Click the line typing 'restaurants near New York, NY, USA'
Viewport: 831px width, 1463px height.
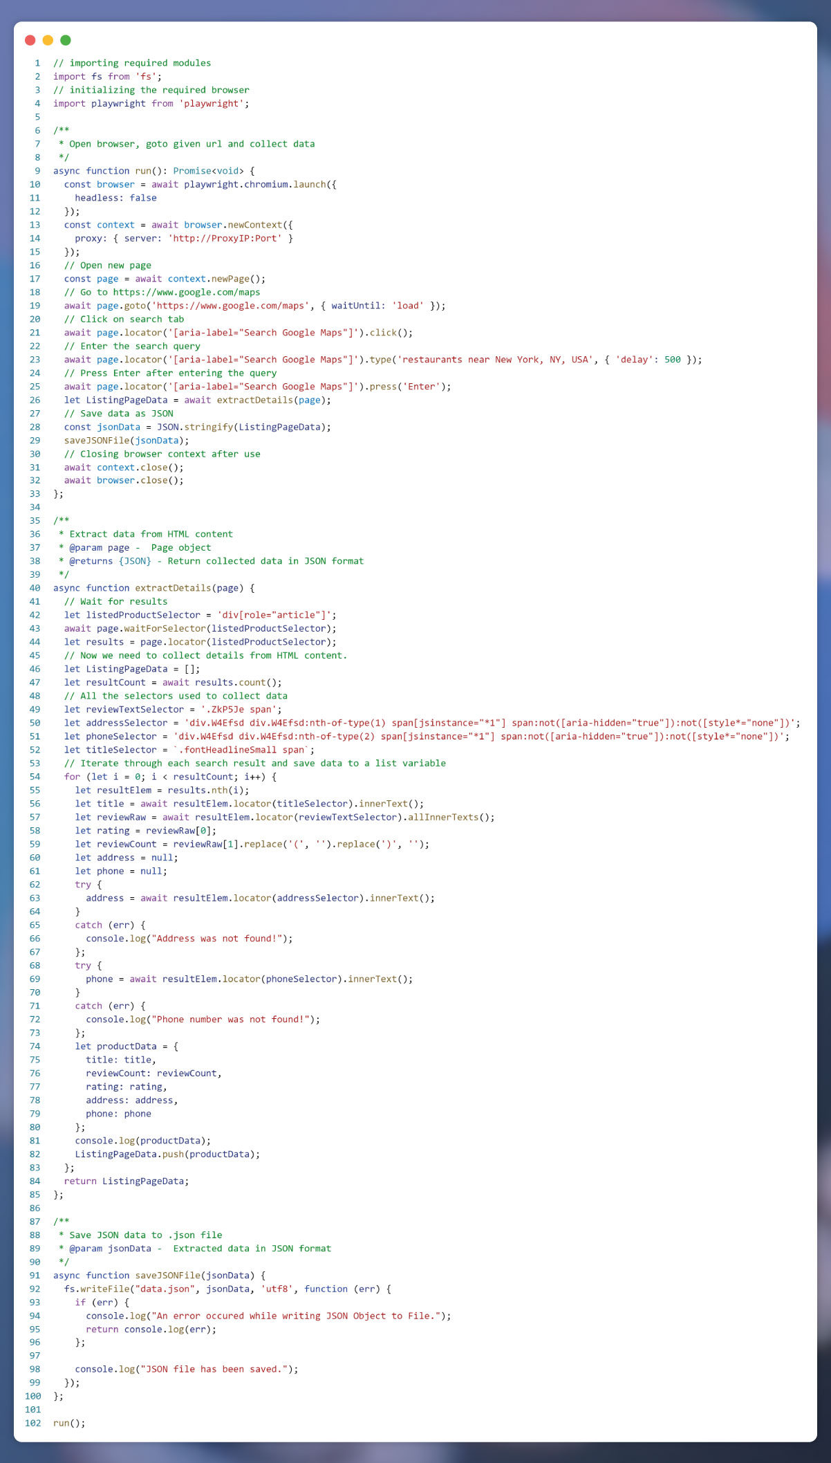pyautogui.click(x=383, y=360)
